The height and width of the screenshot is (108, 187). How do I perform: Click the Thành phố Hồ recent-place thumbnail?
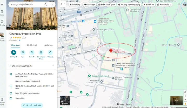tap(2, 35)
